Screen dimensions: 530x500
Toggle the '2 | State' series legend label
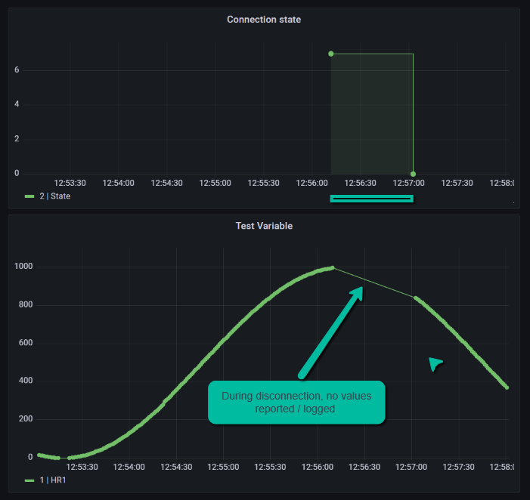(x=54, y=196)
